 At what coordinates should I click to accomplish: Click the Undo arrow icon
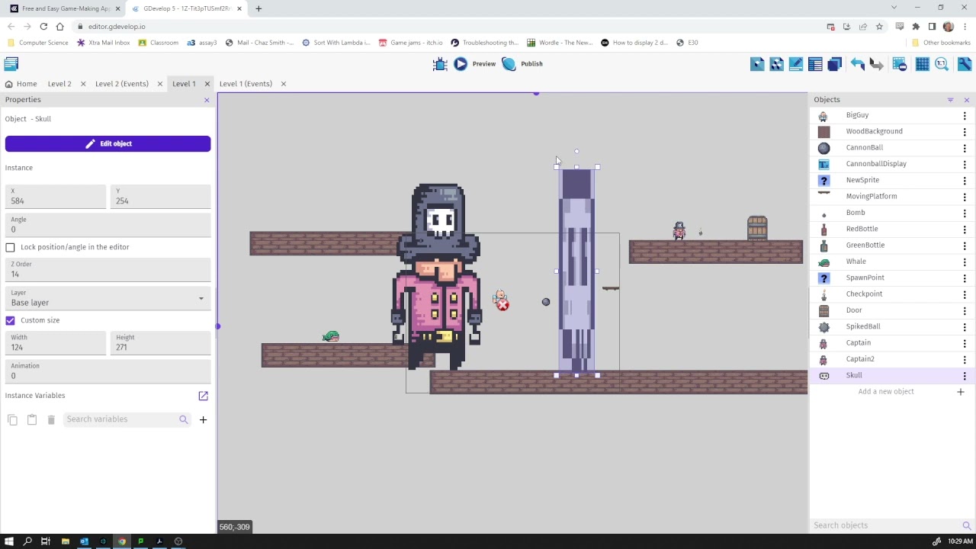(x=857, y=64)
